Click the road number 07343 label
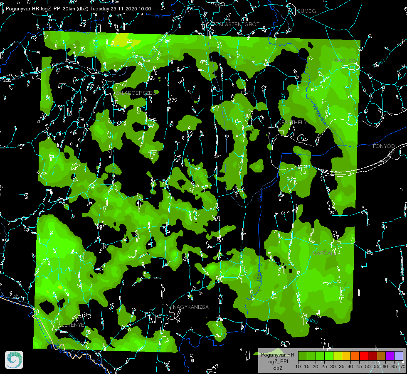Viewport: 407px width, 374px height. (x=283, y=99)
